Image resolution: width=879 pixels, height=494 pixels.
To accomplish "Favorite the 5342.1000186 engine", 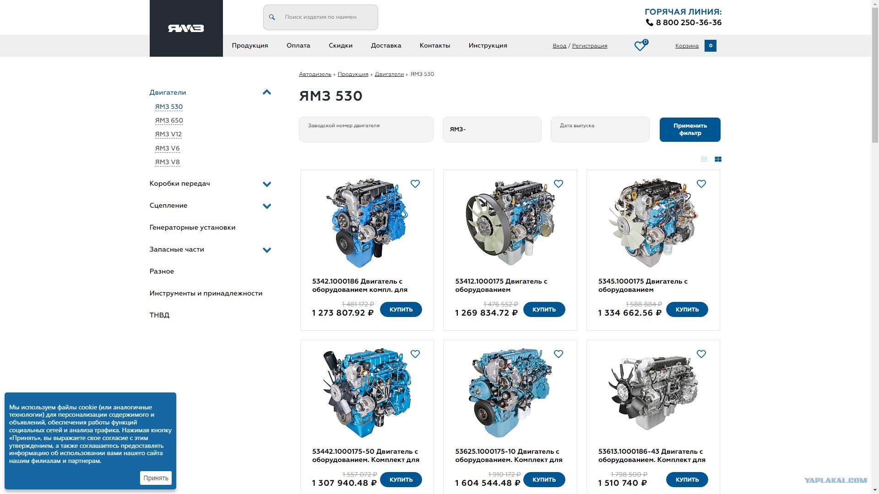I will point(415,184).
